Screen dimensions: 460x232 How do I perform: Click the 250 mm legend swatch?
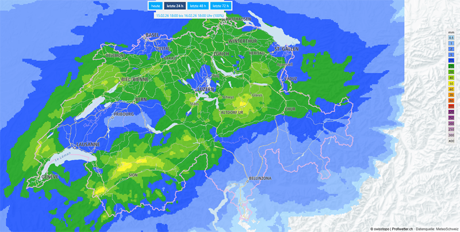451,129
